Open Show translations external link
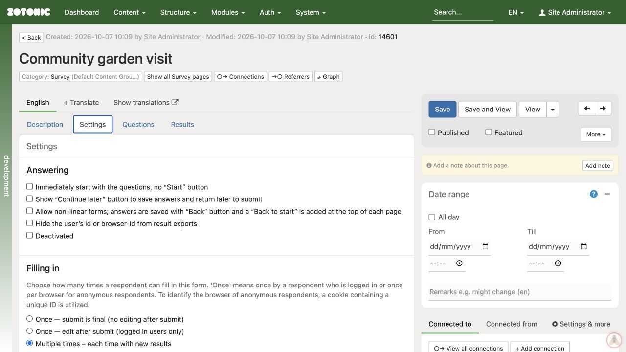This screenshot has height=352, width=626. (146, 102)
